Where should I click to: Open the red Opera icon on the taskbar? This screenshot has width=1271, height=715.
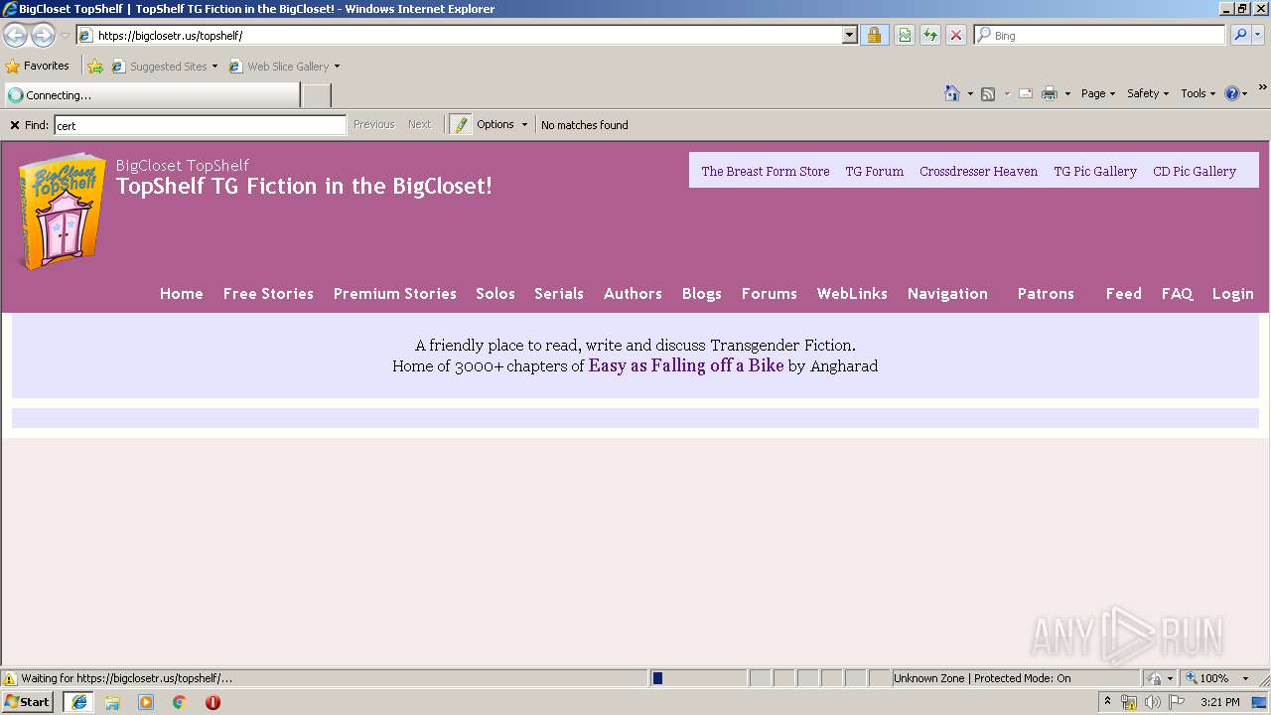(x=212, y=702)
